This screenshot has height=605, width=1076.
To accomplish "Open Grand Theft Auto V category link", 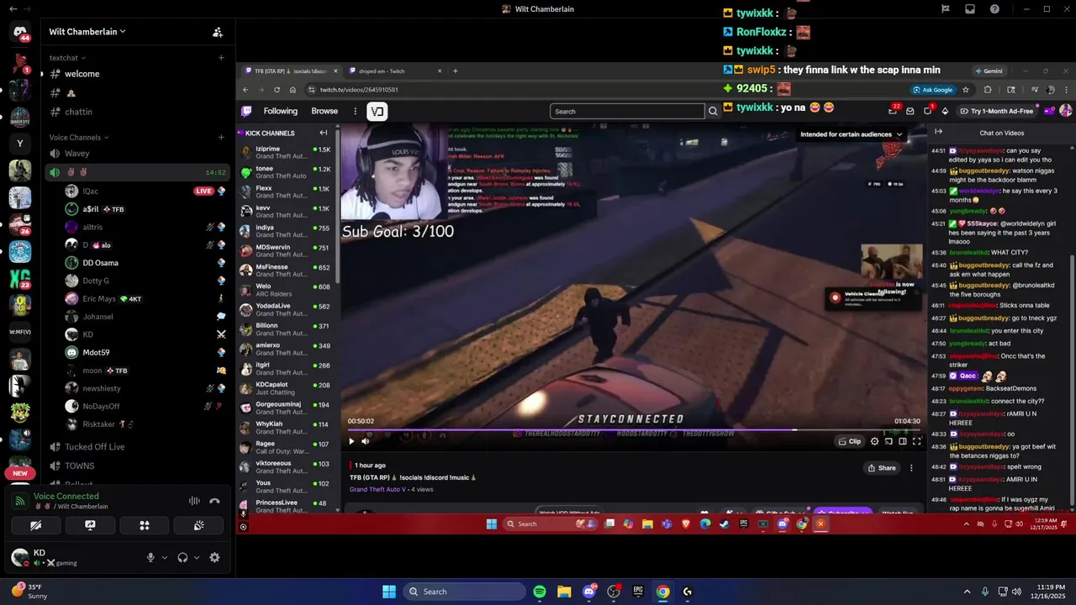I will click(377, 489).
